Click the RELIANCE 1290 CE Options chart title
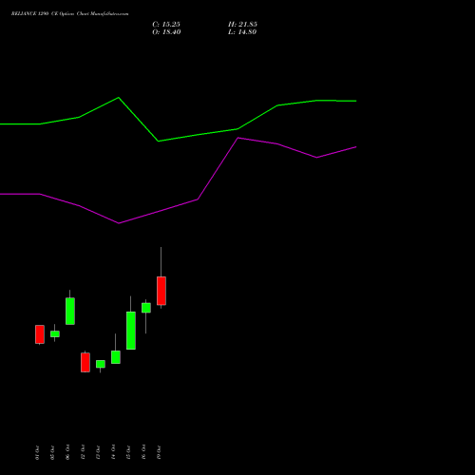The height and width of the screenshot is (475, 475). [x=69, y=14]
